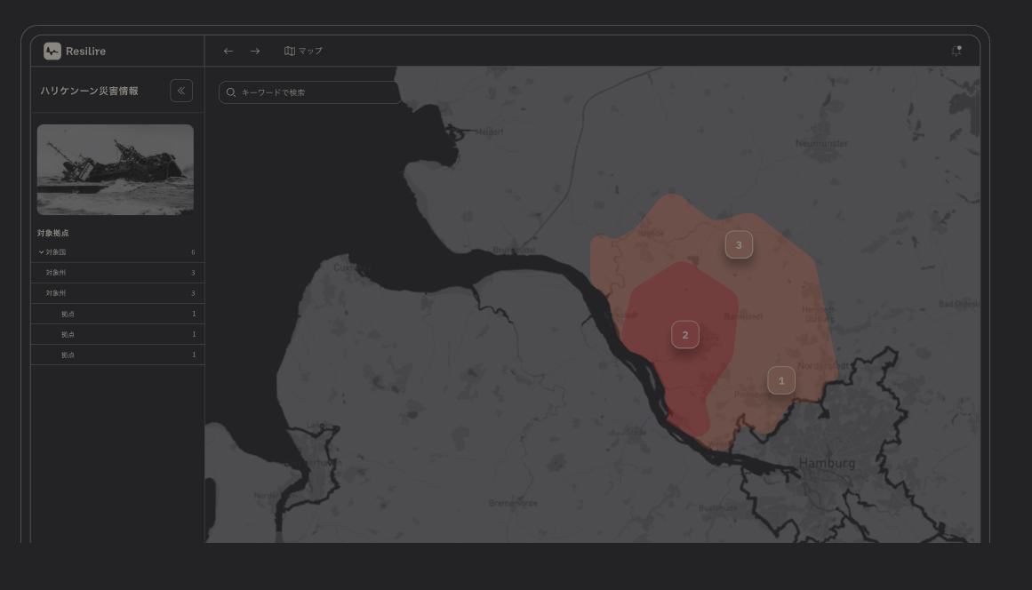1032x590 pixels.
Task: Open the notification bell
Action: pyautogui.click(x=956, y=52)
